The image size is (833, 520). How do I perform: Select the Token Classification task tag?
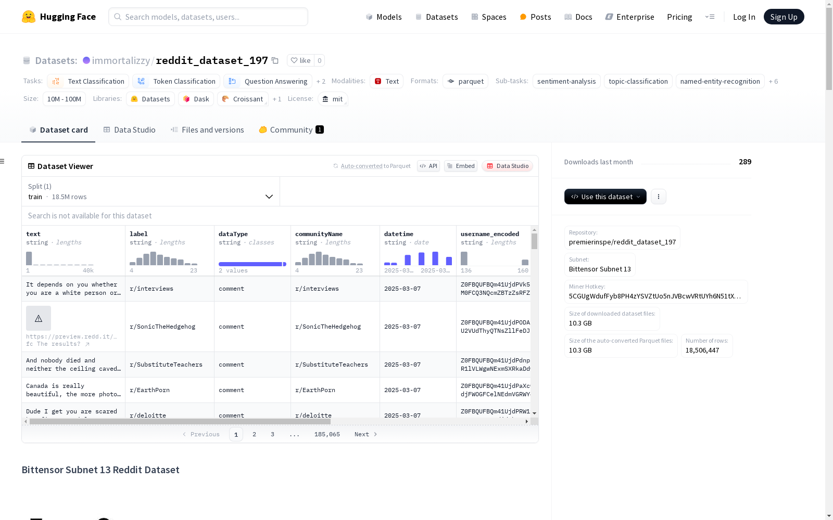(176, 81)
